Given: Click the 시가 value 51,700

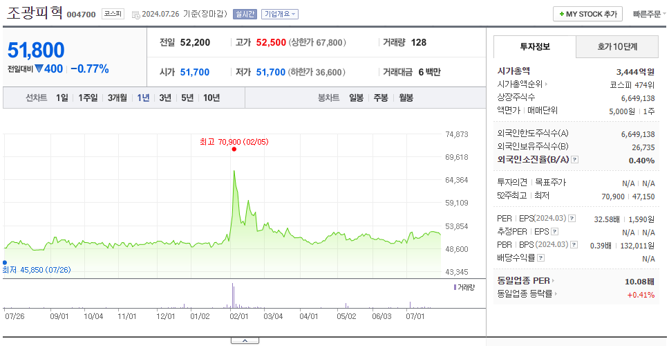Looking at the screenshot, I should click(x=195, y=72).
